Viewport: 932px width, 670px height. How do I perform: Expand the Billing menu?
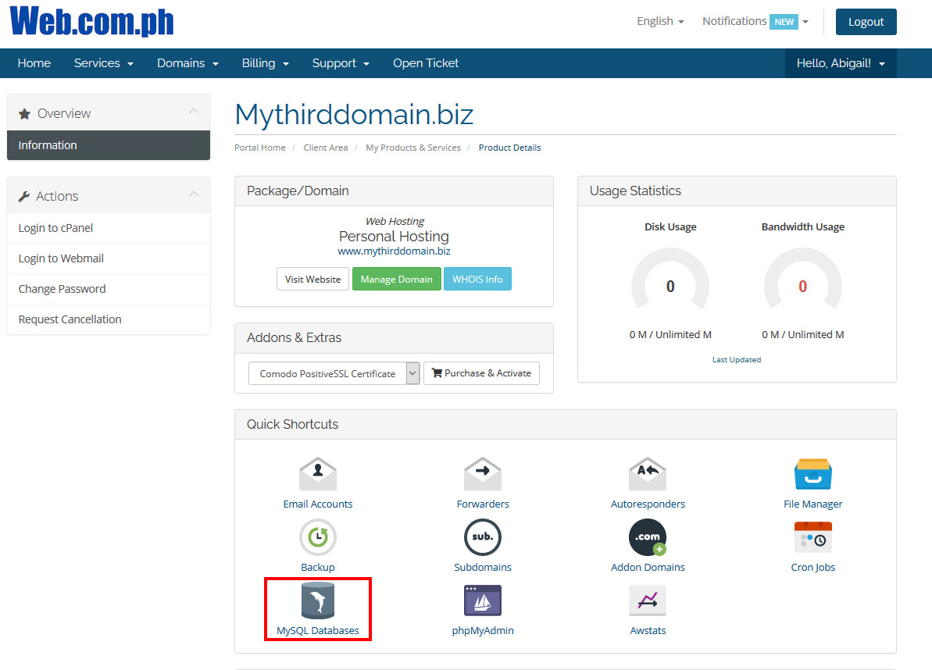(x=265, y=63)
